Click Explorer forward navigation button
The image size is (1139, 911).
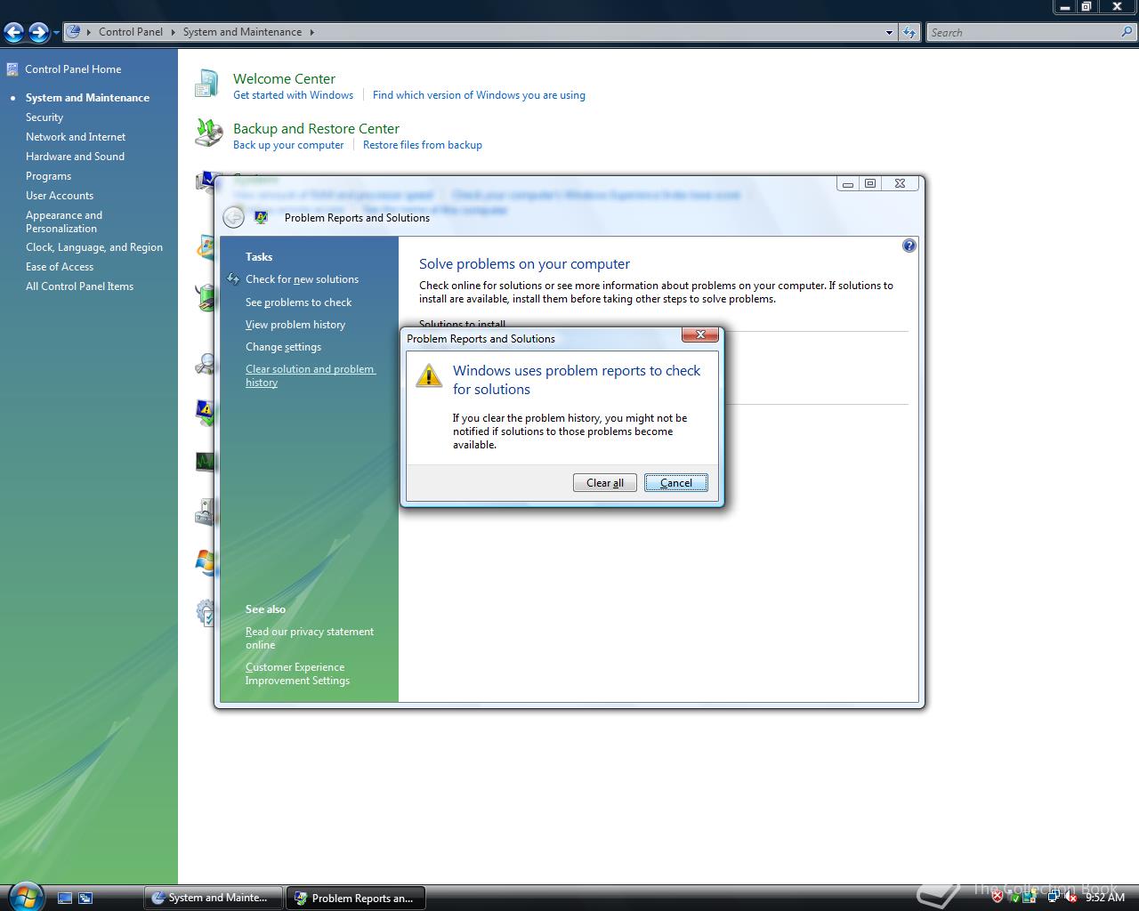38,33
